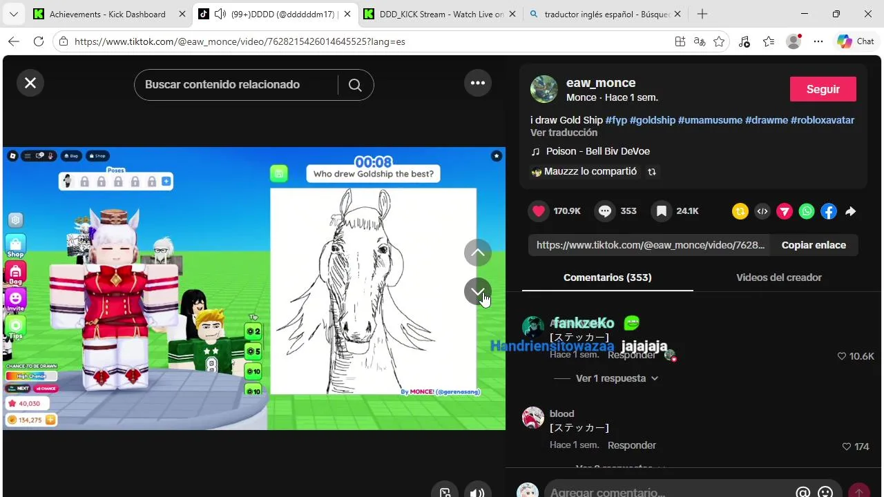Screen dimensions: 884x497
Task: Open browser tab list dropdown
Action: (x=14, y=14)
